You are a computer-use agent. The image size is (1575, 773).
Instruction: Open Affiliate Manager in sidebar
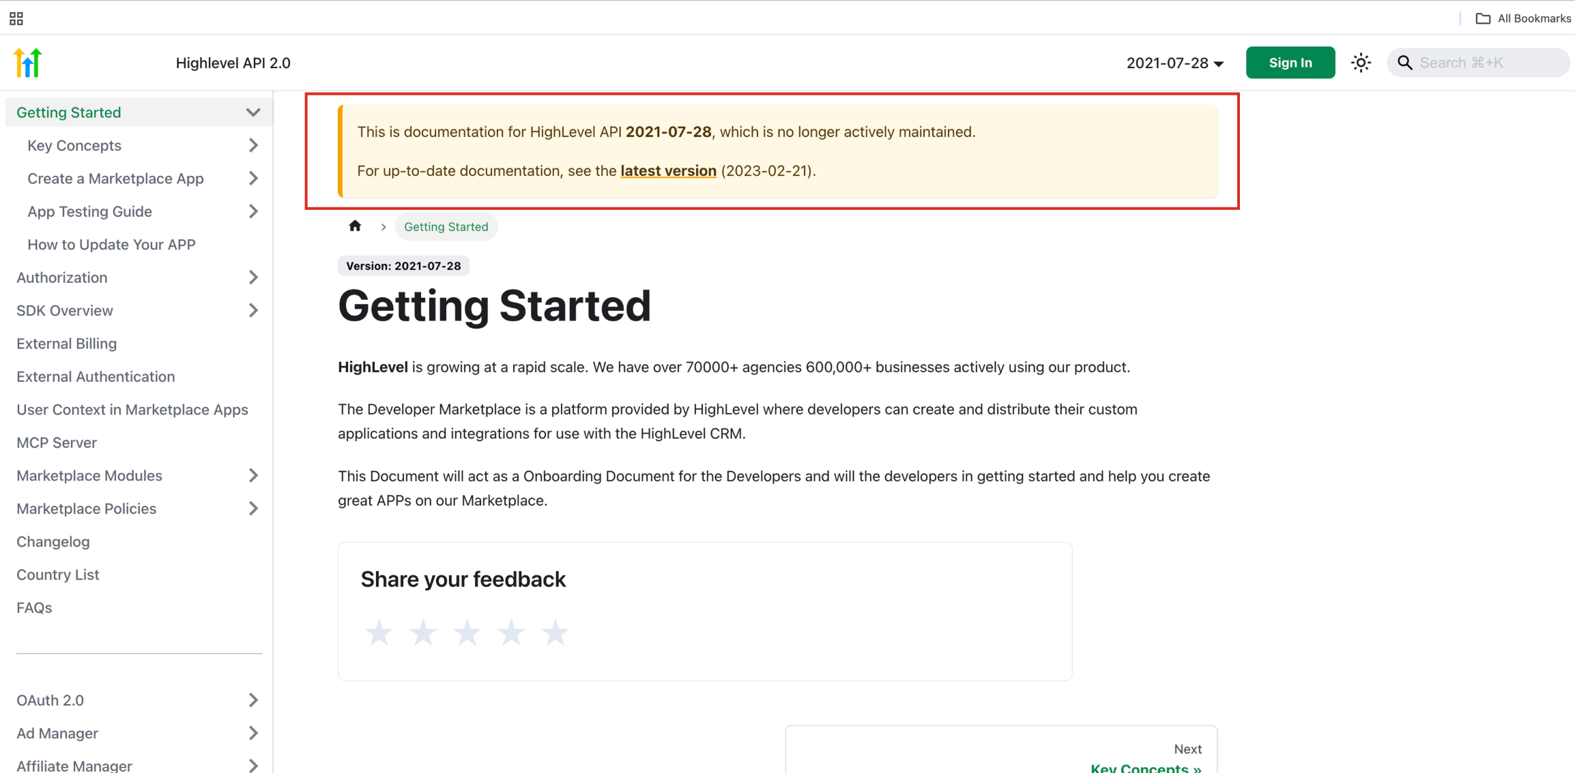(74, 766)
